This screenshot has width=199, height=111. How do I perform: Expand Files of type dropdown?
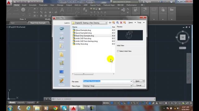coord(131,86)
